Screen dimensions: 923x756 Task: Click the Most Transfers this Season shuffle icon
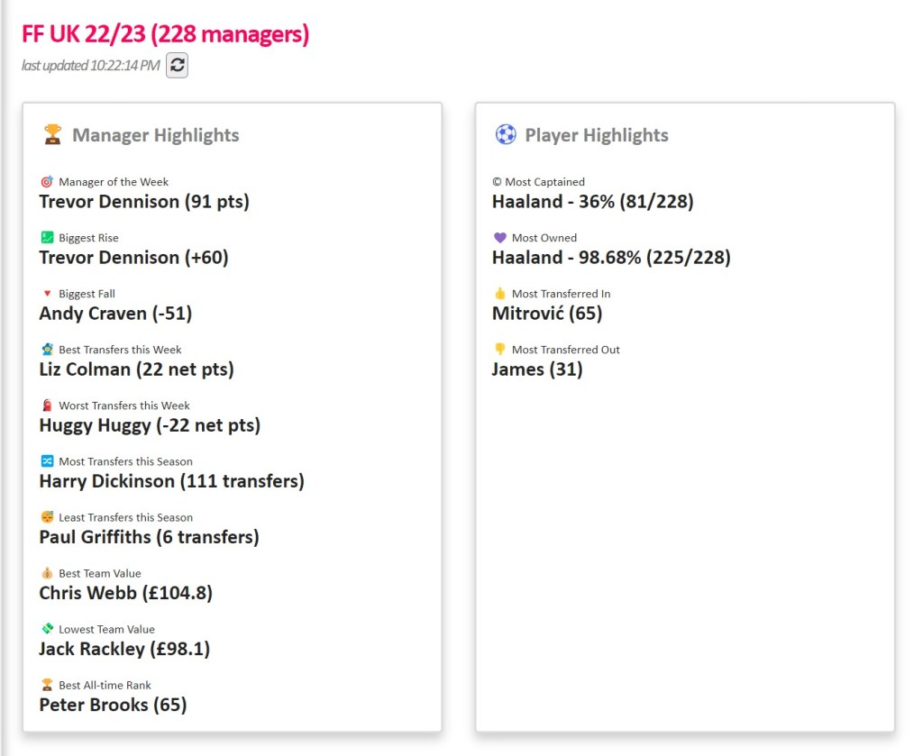tap(47, 461)
